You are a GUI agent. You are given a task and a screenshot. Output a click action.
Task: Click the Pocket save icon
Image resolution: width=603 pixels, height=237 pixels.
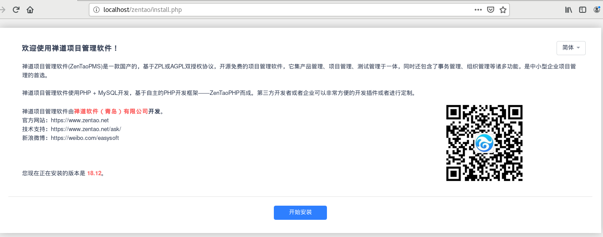point(491,9)
